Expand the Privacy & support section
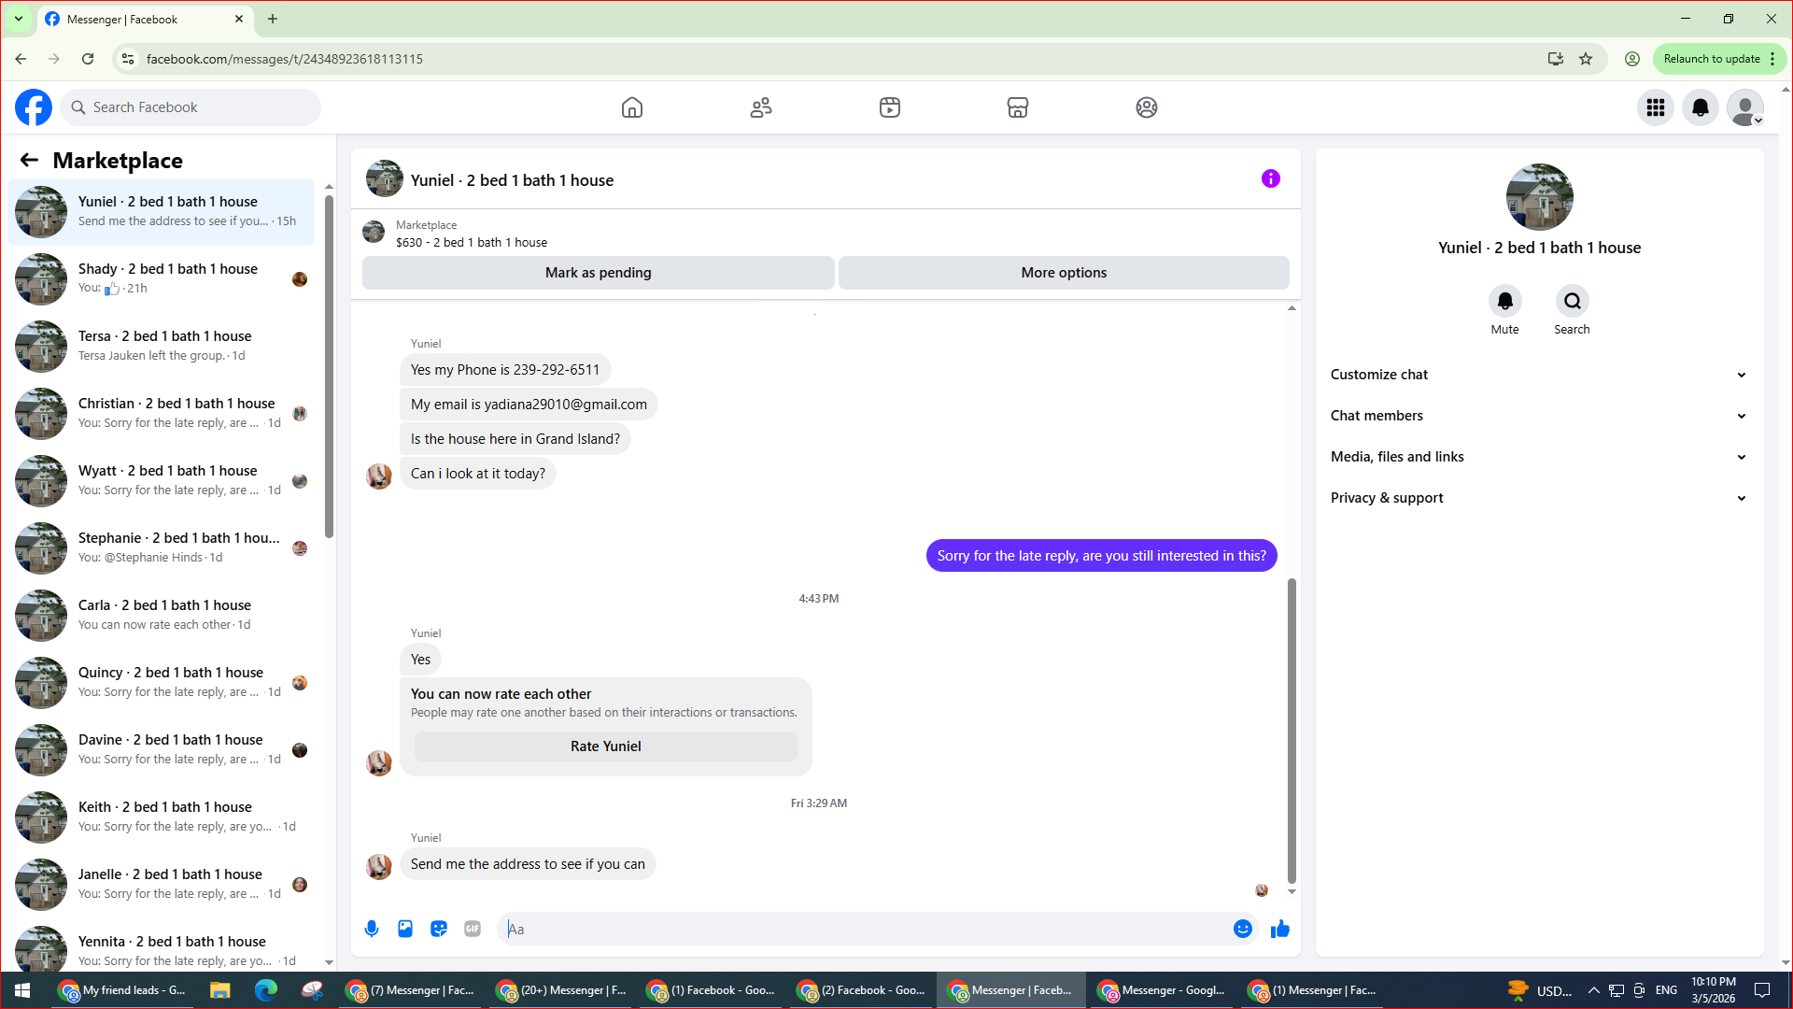1793x1009 pixels. tap(1538, 498)
